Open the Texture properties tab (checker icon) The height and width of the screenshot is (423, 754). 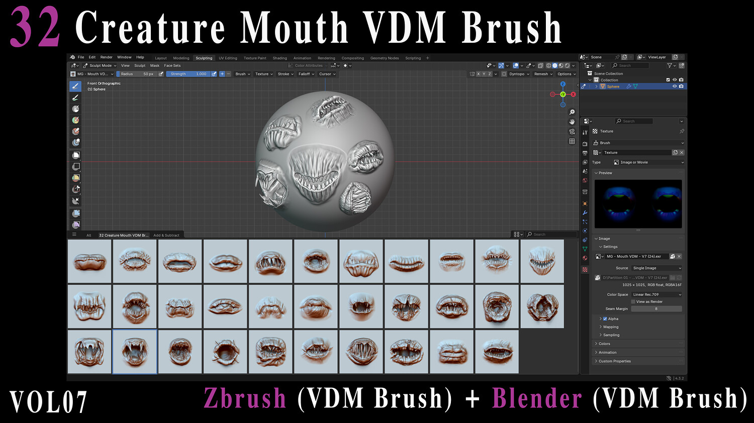tap(585, 270)
